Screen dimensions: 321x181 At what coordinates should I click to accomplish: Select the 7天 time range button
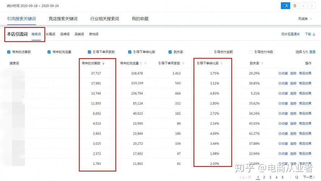click(x=285, y=6)
